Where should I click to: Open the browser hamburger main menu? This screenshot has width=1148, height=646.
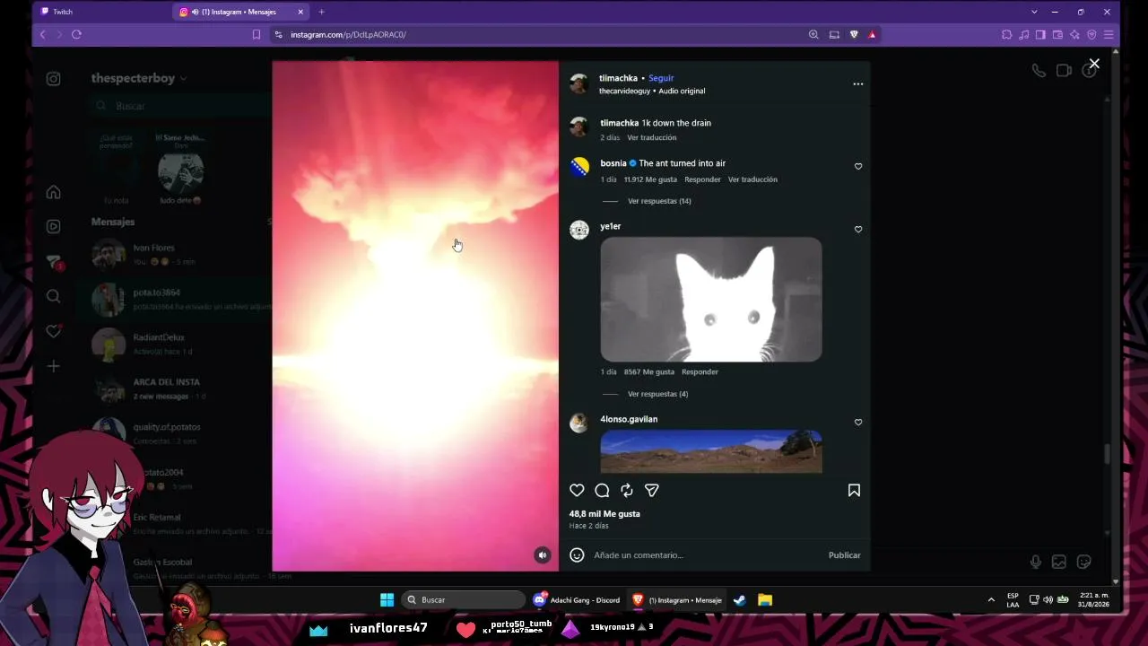click(1109, 34)
